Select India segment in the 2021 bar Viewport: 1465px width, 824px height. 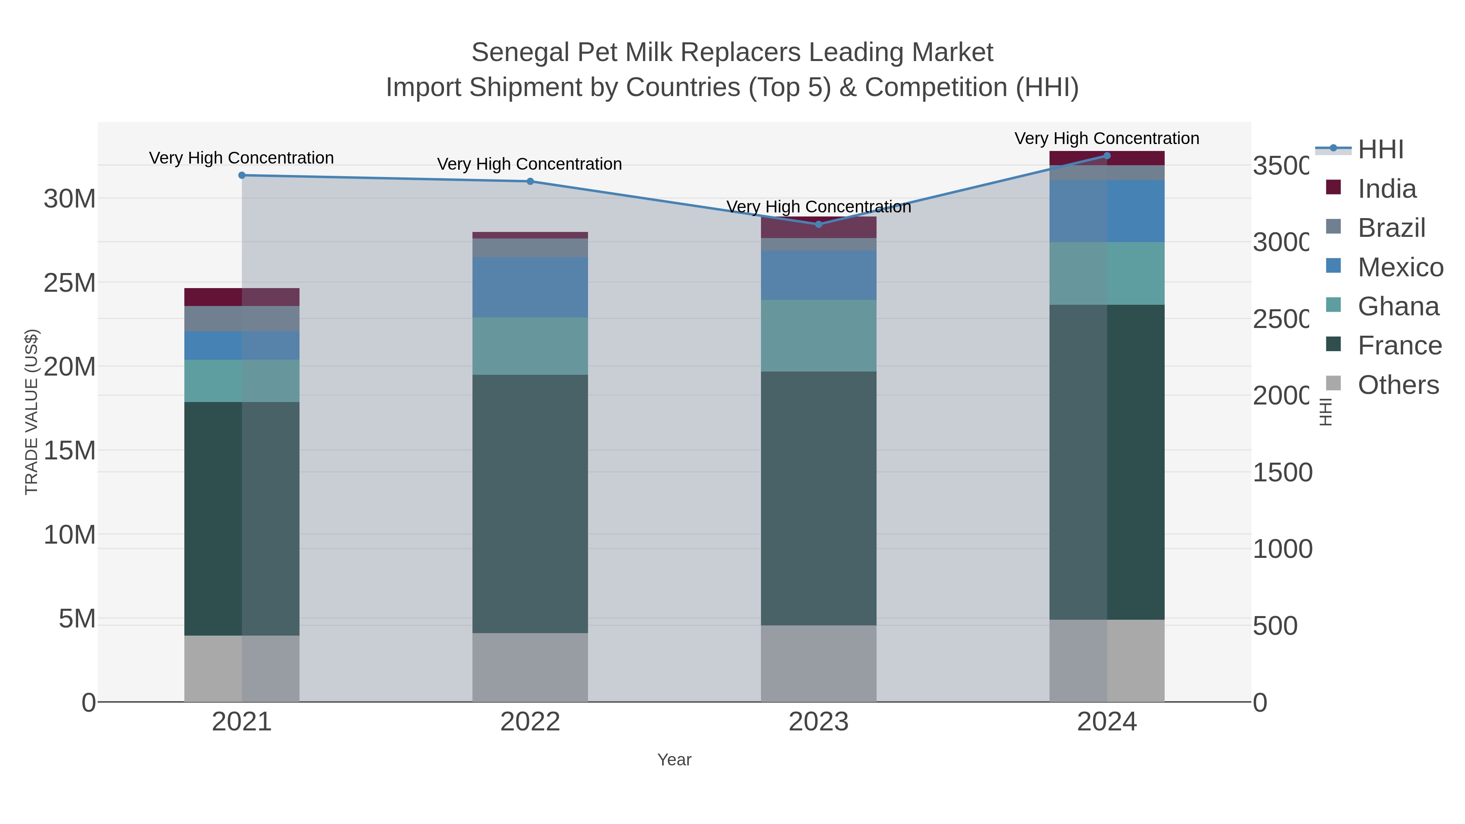click(242, 297)
